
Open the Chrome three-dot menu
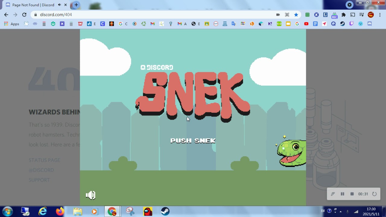click(x=380, y=14)
